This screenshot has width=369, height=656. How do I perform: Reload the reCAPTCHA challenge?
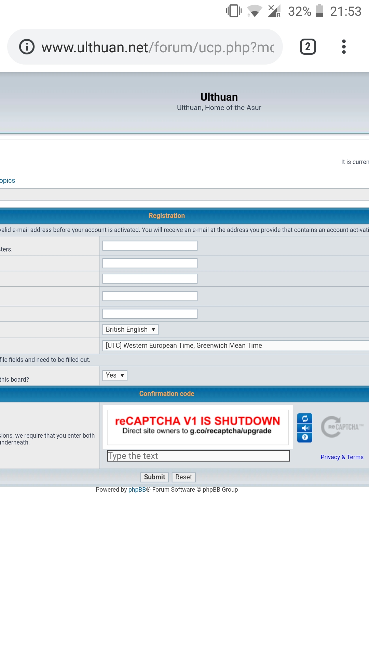305,419
